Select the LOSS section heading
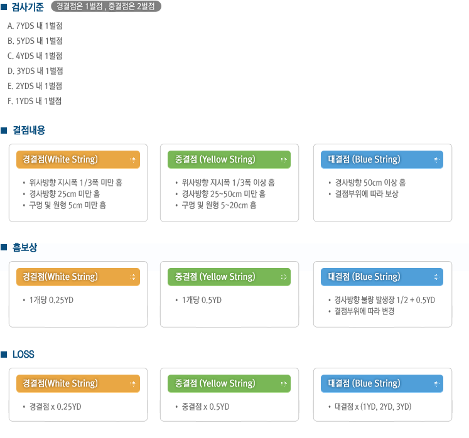Image resolution: width=469 pixels, height=438 pixels. click(x=23, y=355)
